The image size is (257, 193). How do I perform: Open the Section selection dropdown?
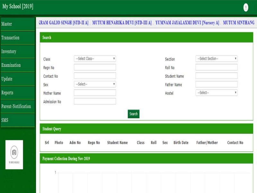pyautogui.click(x=217, y=59)
